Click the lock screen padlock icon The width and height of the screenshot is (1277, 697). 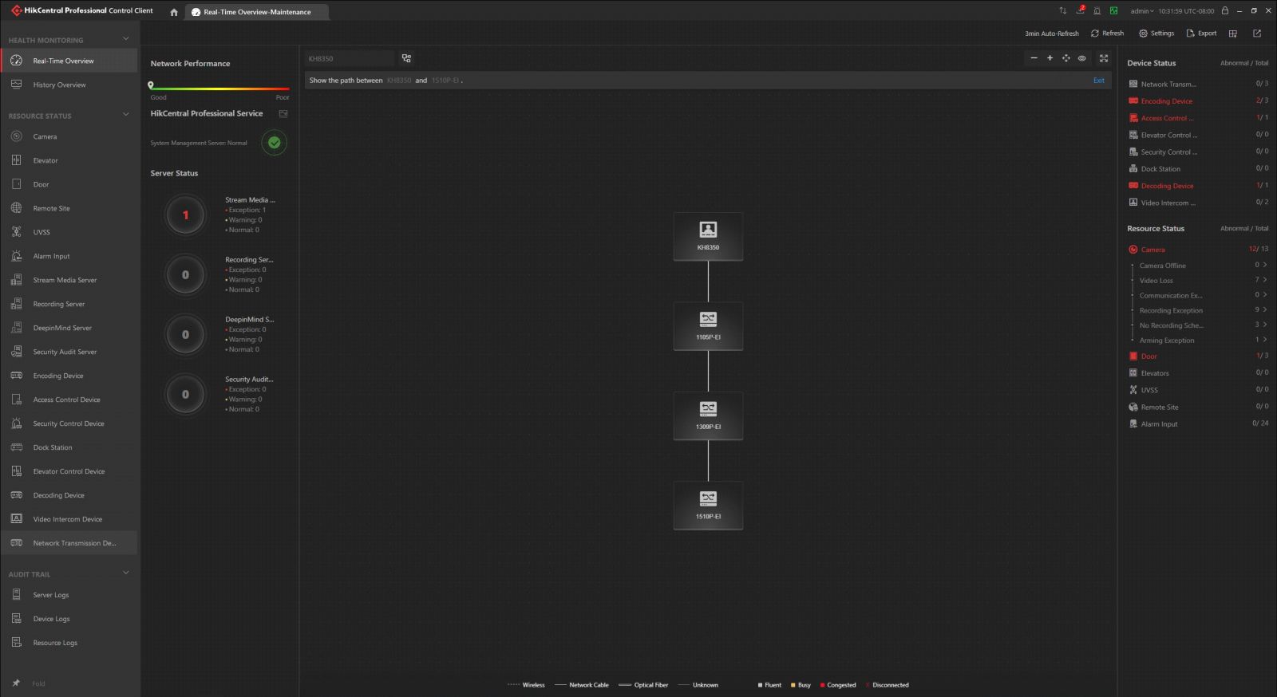click(1224, 10)
